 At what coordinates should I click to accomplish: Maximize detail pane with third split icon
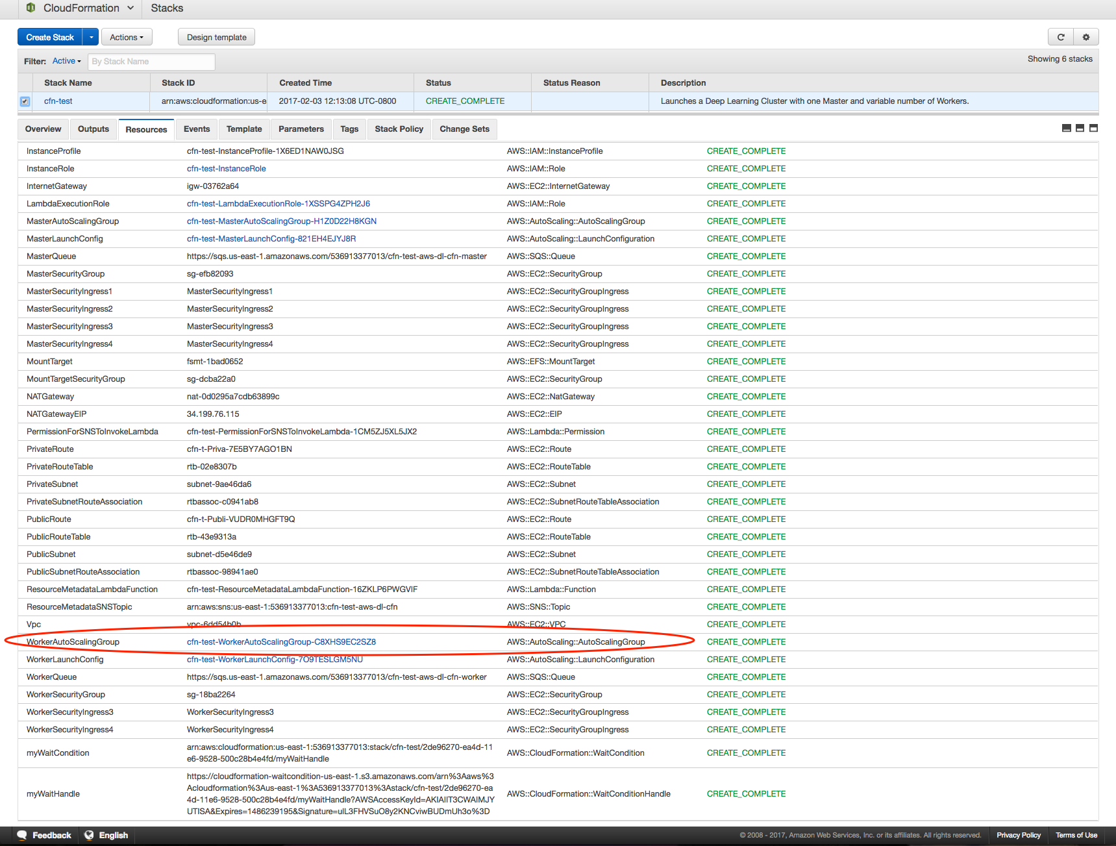click(1093, 128)
